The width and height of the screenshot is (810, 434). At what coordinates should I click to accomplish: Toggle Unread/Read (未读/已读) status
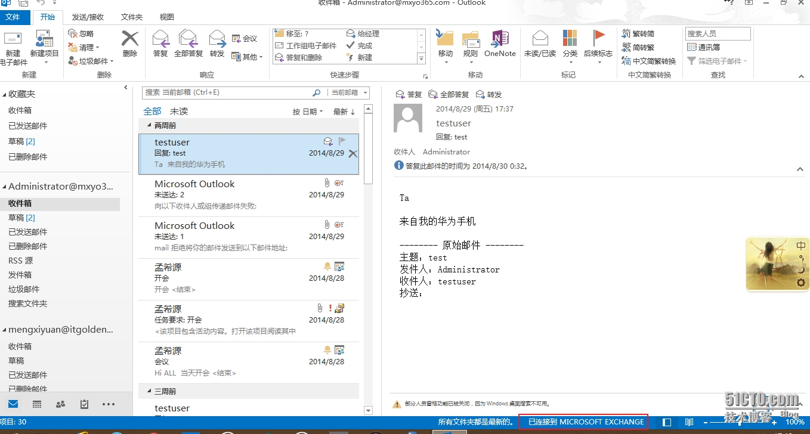tap(540, 44)
